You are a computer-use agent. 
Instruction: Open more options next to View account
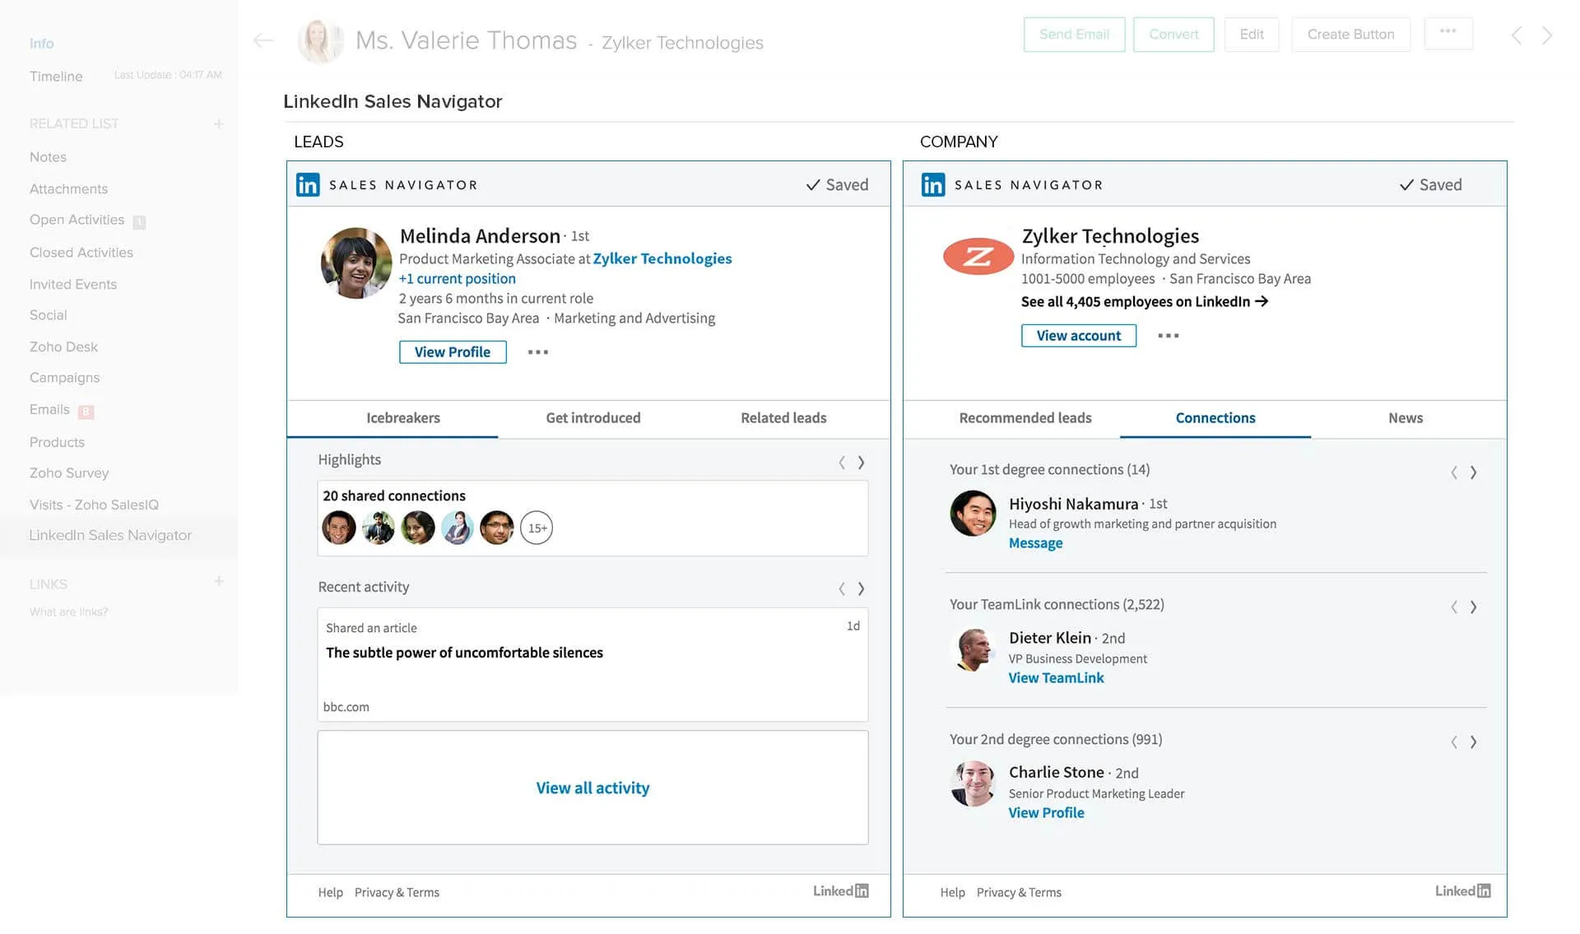(x=1169, y=336)
